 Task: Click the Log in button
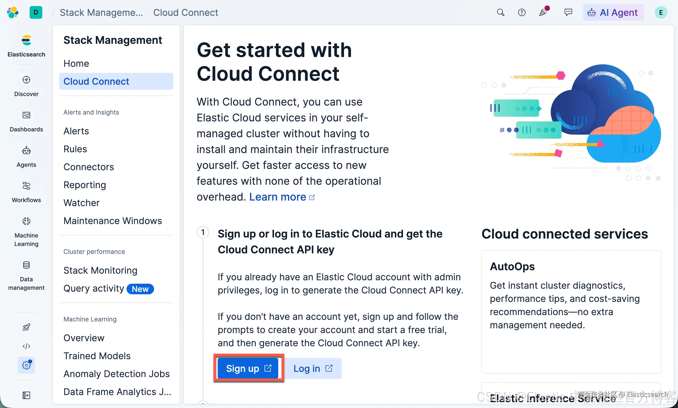tap(313, 368)
